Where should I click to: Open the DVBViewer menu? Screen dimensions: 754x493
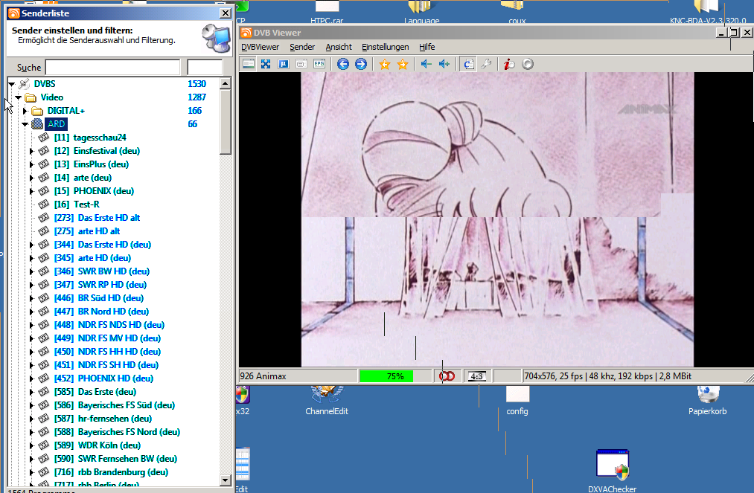coord(261,47)
